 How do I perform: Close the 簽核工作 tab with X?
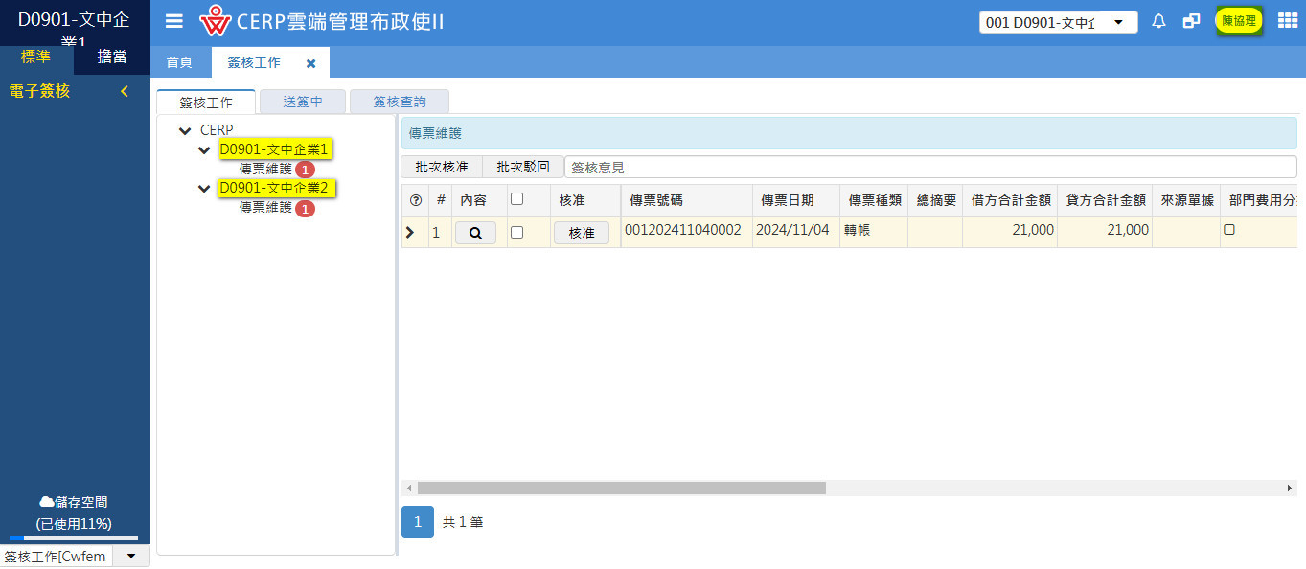tap(310, 63)
